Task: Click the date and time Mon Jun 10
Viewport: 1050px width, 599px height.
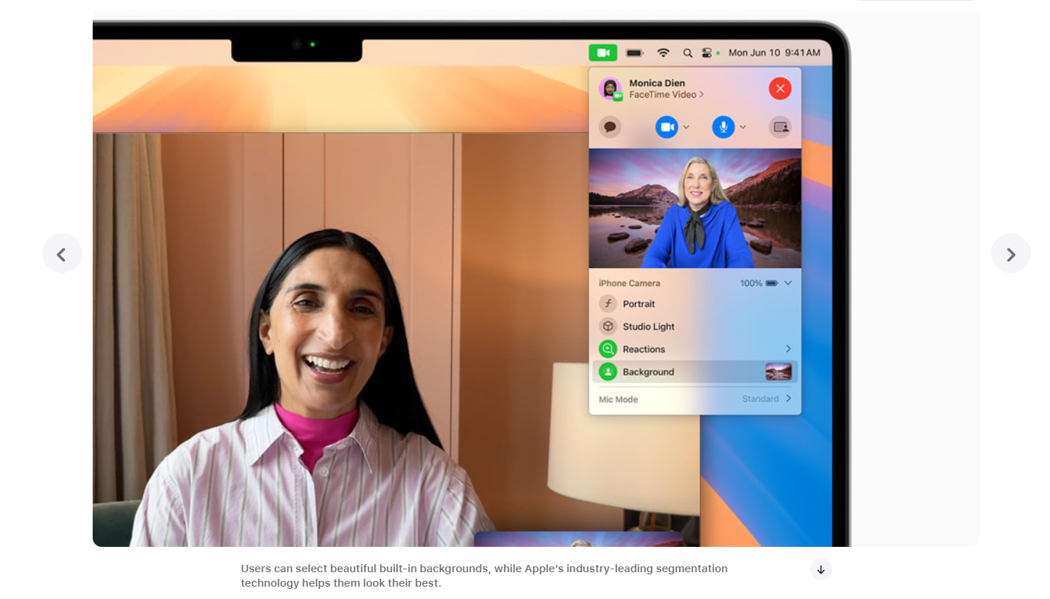Action: (x=774, y=53)
